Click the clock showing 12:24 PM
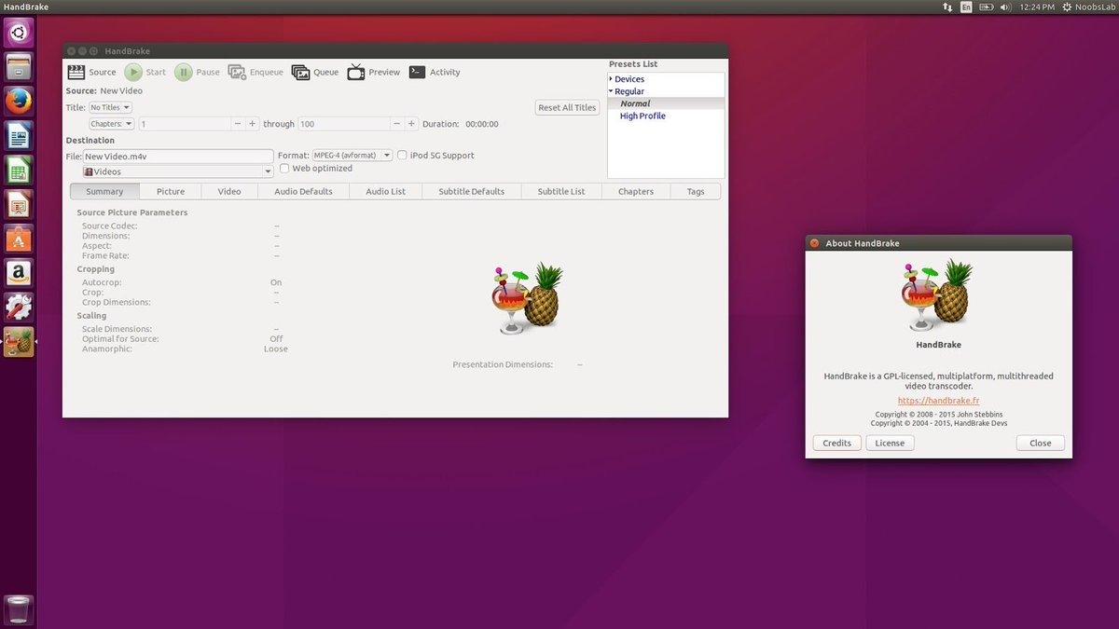1119x629 pixels. coord(1037,7)
